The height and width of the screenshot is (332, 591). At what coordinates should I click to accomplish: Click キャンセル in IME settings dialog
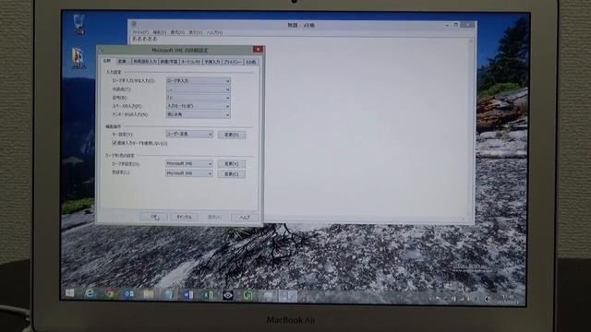click(185, 218)
